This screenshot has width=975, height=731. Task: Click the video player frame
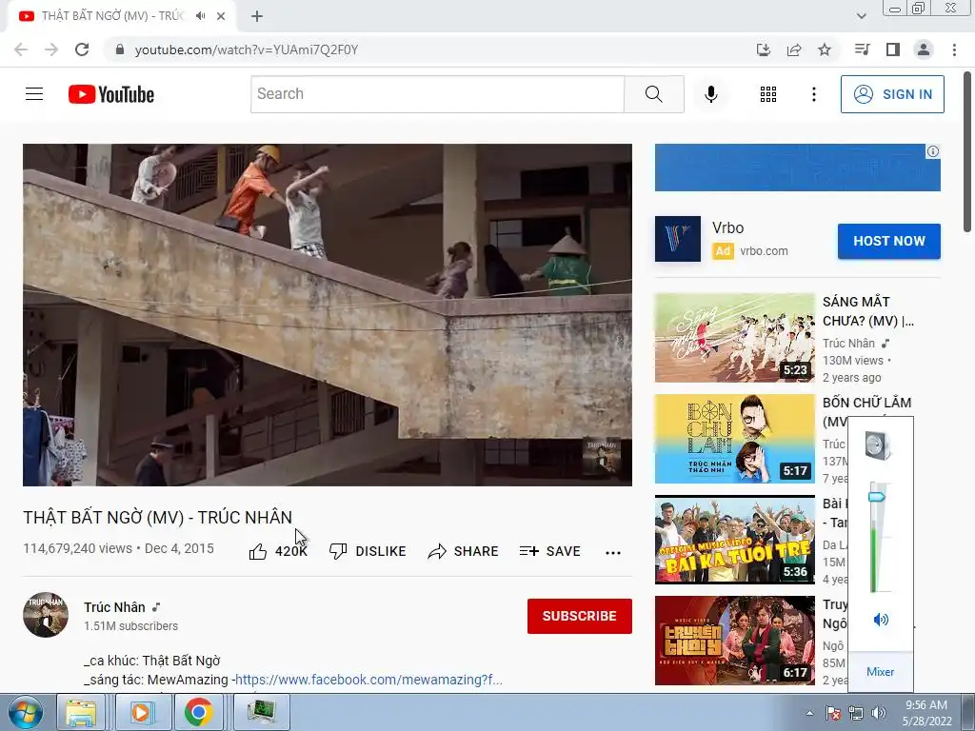328,315
